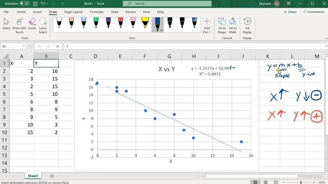Image resolution: width=328 pixels, height=184 pixels.
Task: Select the dark blue pen
Action: (157, 24)
